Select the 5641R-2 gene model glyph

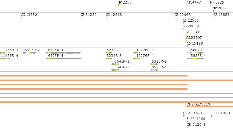(x=115, y=64)
